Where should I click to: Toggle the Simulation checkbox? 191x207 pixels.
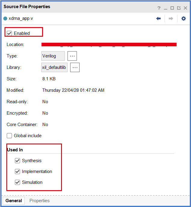[17, 182]
